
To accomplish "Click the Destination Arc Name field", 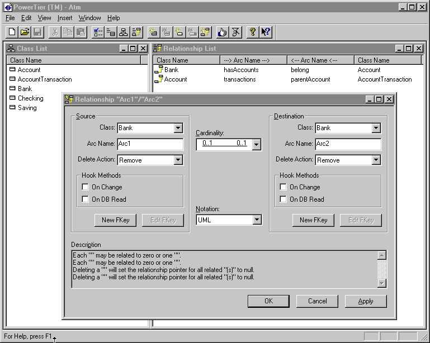I will [348, 144].
